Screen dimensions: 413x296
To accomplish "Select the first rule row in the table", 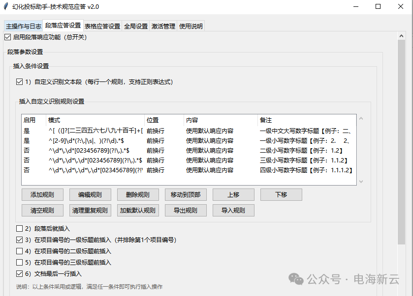I will coord(148,131).
